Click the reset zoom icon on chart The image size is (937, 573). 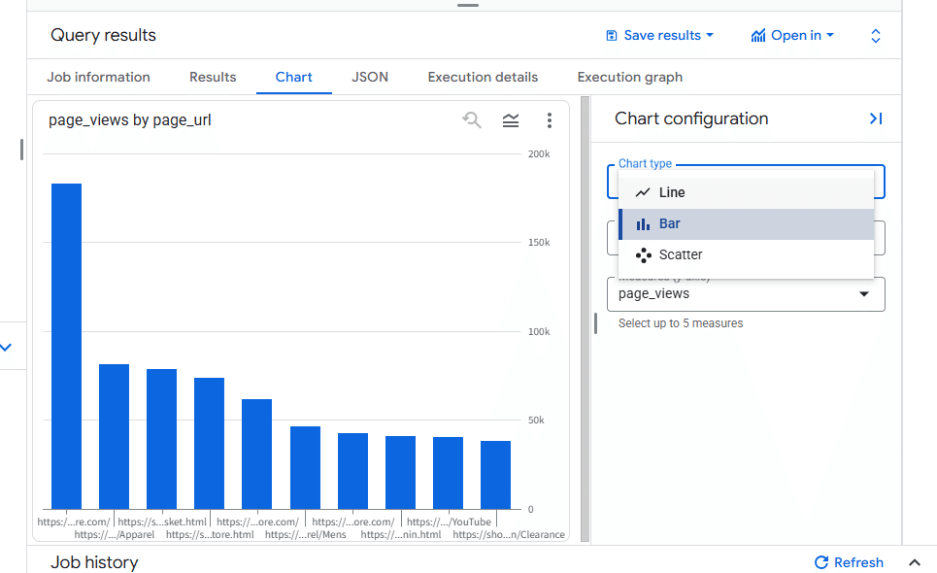coord(472,120)
